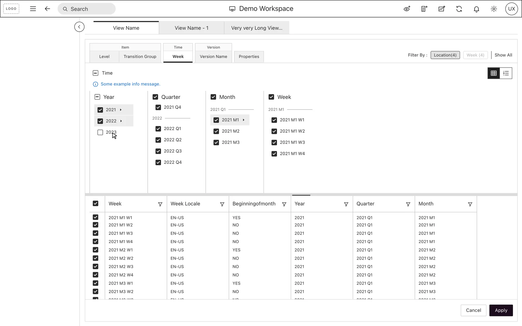Expand the 2021 year arrow
Image resolution: width=522 pixels, height=326 pixels.
point(121,110)
